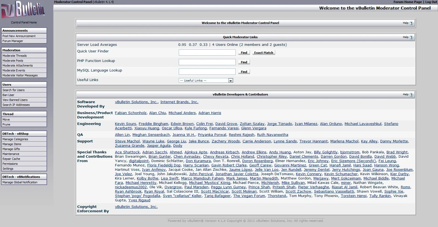Select Moderate Threads
This screenshot has height=227, width=438.
pyautogui.click(x=24, y=56)
